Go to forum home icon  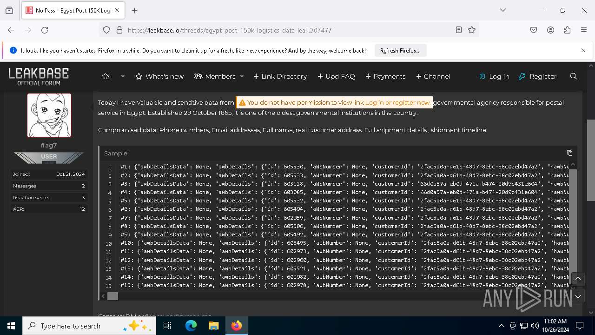point(106,76)
